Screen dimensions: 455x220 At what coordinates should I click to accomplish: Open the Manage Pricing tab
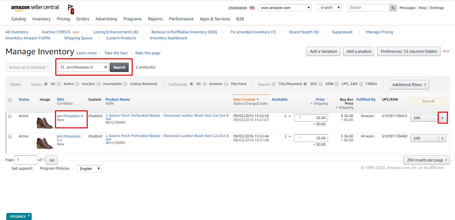pos(379,32)
